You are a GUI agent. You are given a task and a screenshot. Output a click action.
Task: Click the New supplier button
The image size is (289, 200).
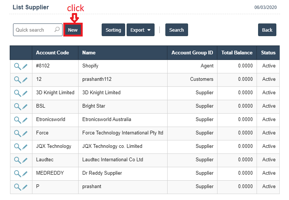73,30
